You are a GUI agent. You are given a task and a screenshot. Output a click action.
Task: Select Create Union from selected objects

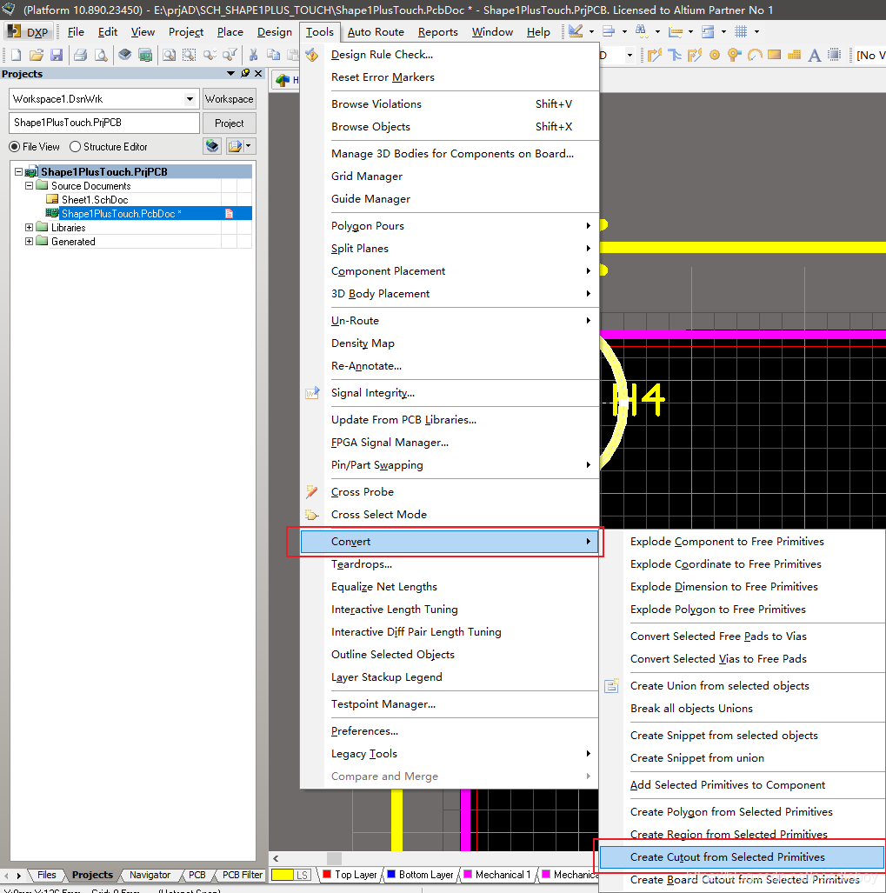point(742,686)
